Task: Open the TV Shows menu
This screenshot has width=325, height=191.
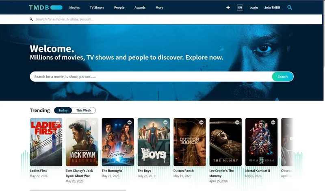Action: (97, 7)
